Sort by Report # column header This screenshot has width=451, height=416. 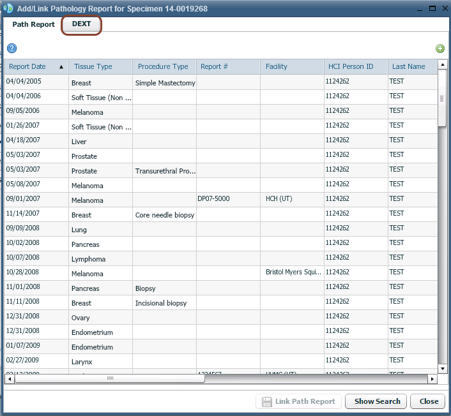coord(228,66)
